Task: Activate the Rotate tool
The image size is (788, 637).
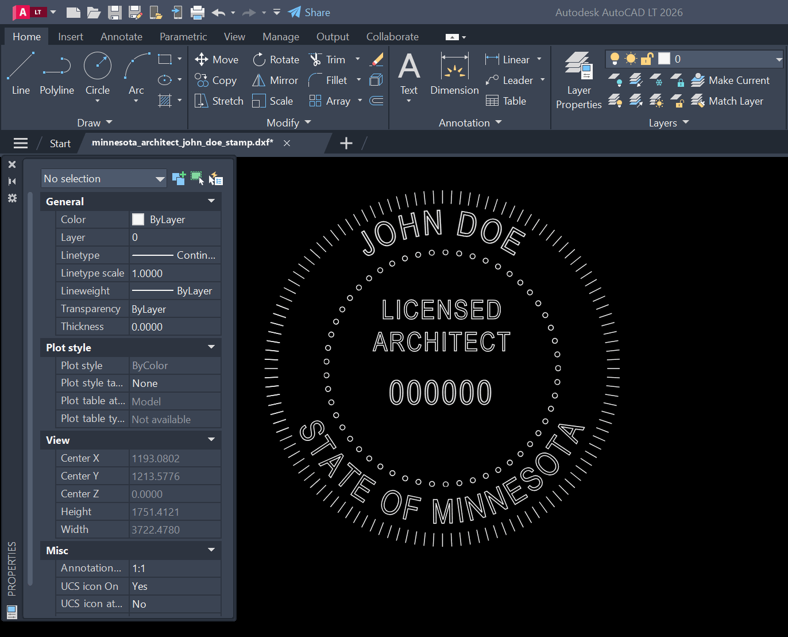Action: 276,59
